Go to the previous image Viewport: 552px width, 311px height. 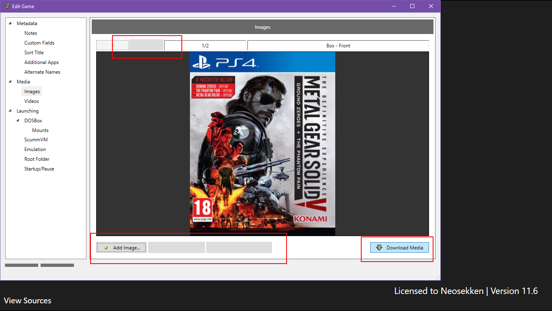point(112,45)
